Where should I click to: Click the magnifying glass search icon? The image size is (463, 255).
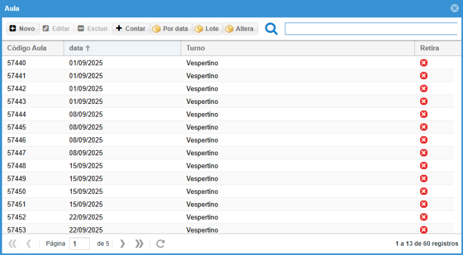pos(271,29)
